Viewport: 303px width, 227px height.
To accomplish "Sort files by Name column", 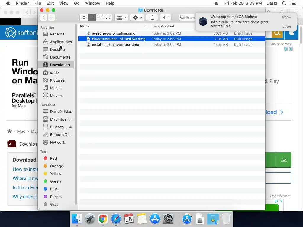I will [x=113, y=26].
